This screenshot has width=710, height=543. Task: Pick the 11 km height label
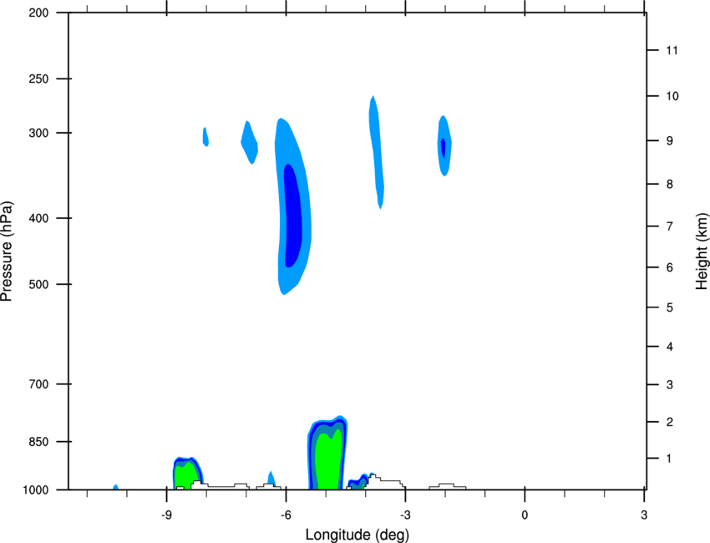coord(672,50)
